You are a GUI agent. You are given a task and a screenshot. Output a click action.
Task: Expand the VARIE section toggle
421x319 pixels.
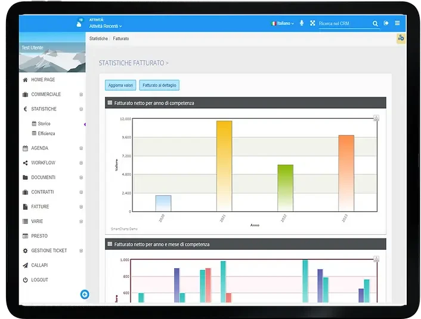81,222
